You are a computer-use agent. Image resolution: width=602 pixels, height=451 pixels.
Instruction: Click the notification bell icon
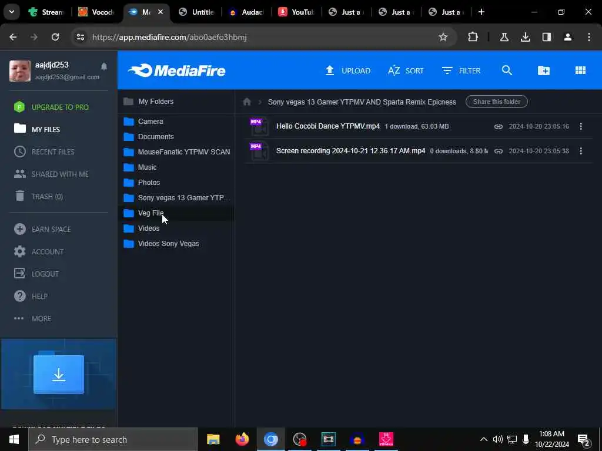[x=104, y=67]
